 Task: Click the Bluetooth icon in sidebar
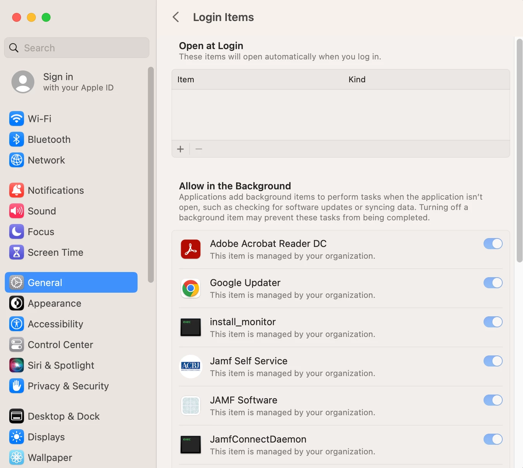(17, 140)
